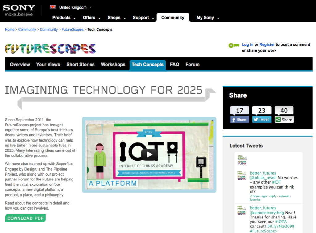
Task: Click the Sony make.believe logo
Action: [19, 10]
